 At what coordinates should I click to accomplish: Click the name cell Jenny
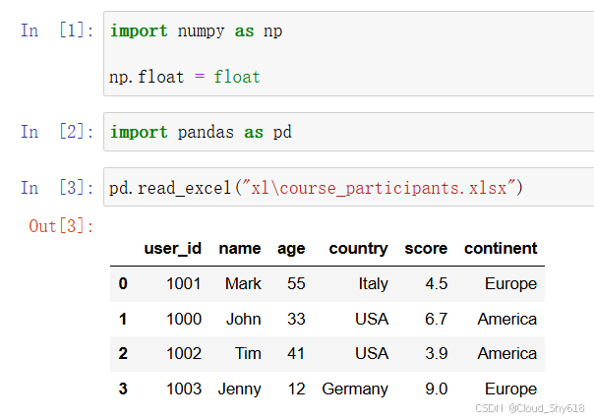point(239,389)
